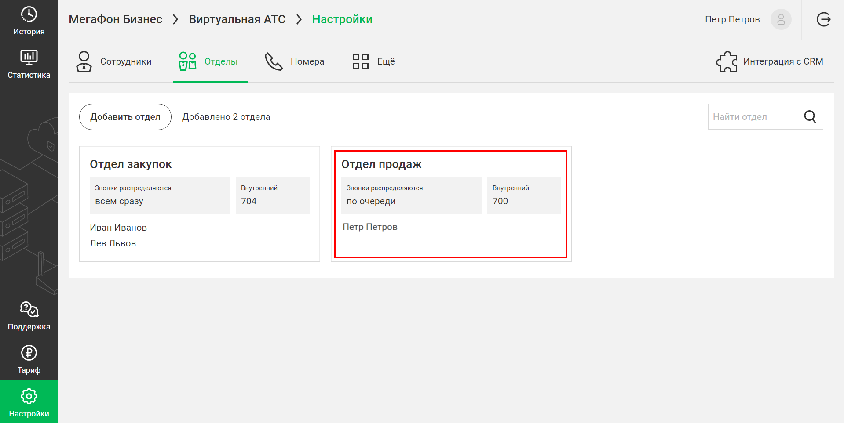Expand the Ещё menu
This screenshot has height=423, width=844.
373,61
